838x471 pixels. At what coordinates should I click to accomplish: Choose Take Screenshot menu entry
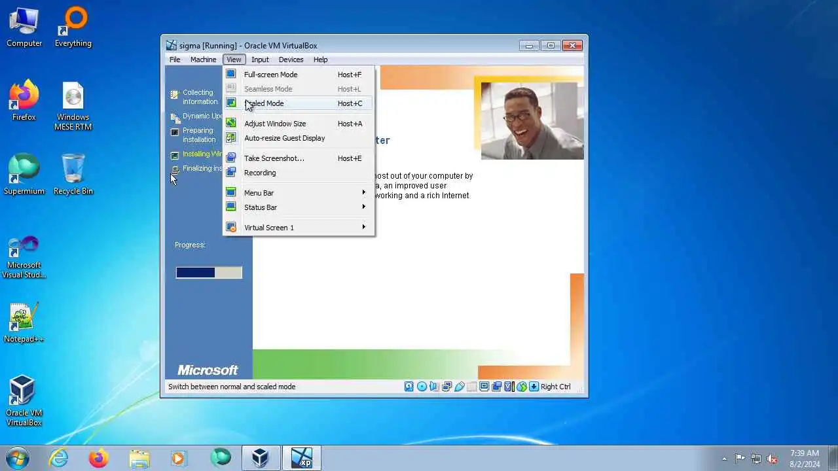point(299,158)
